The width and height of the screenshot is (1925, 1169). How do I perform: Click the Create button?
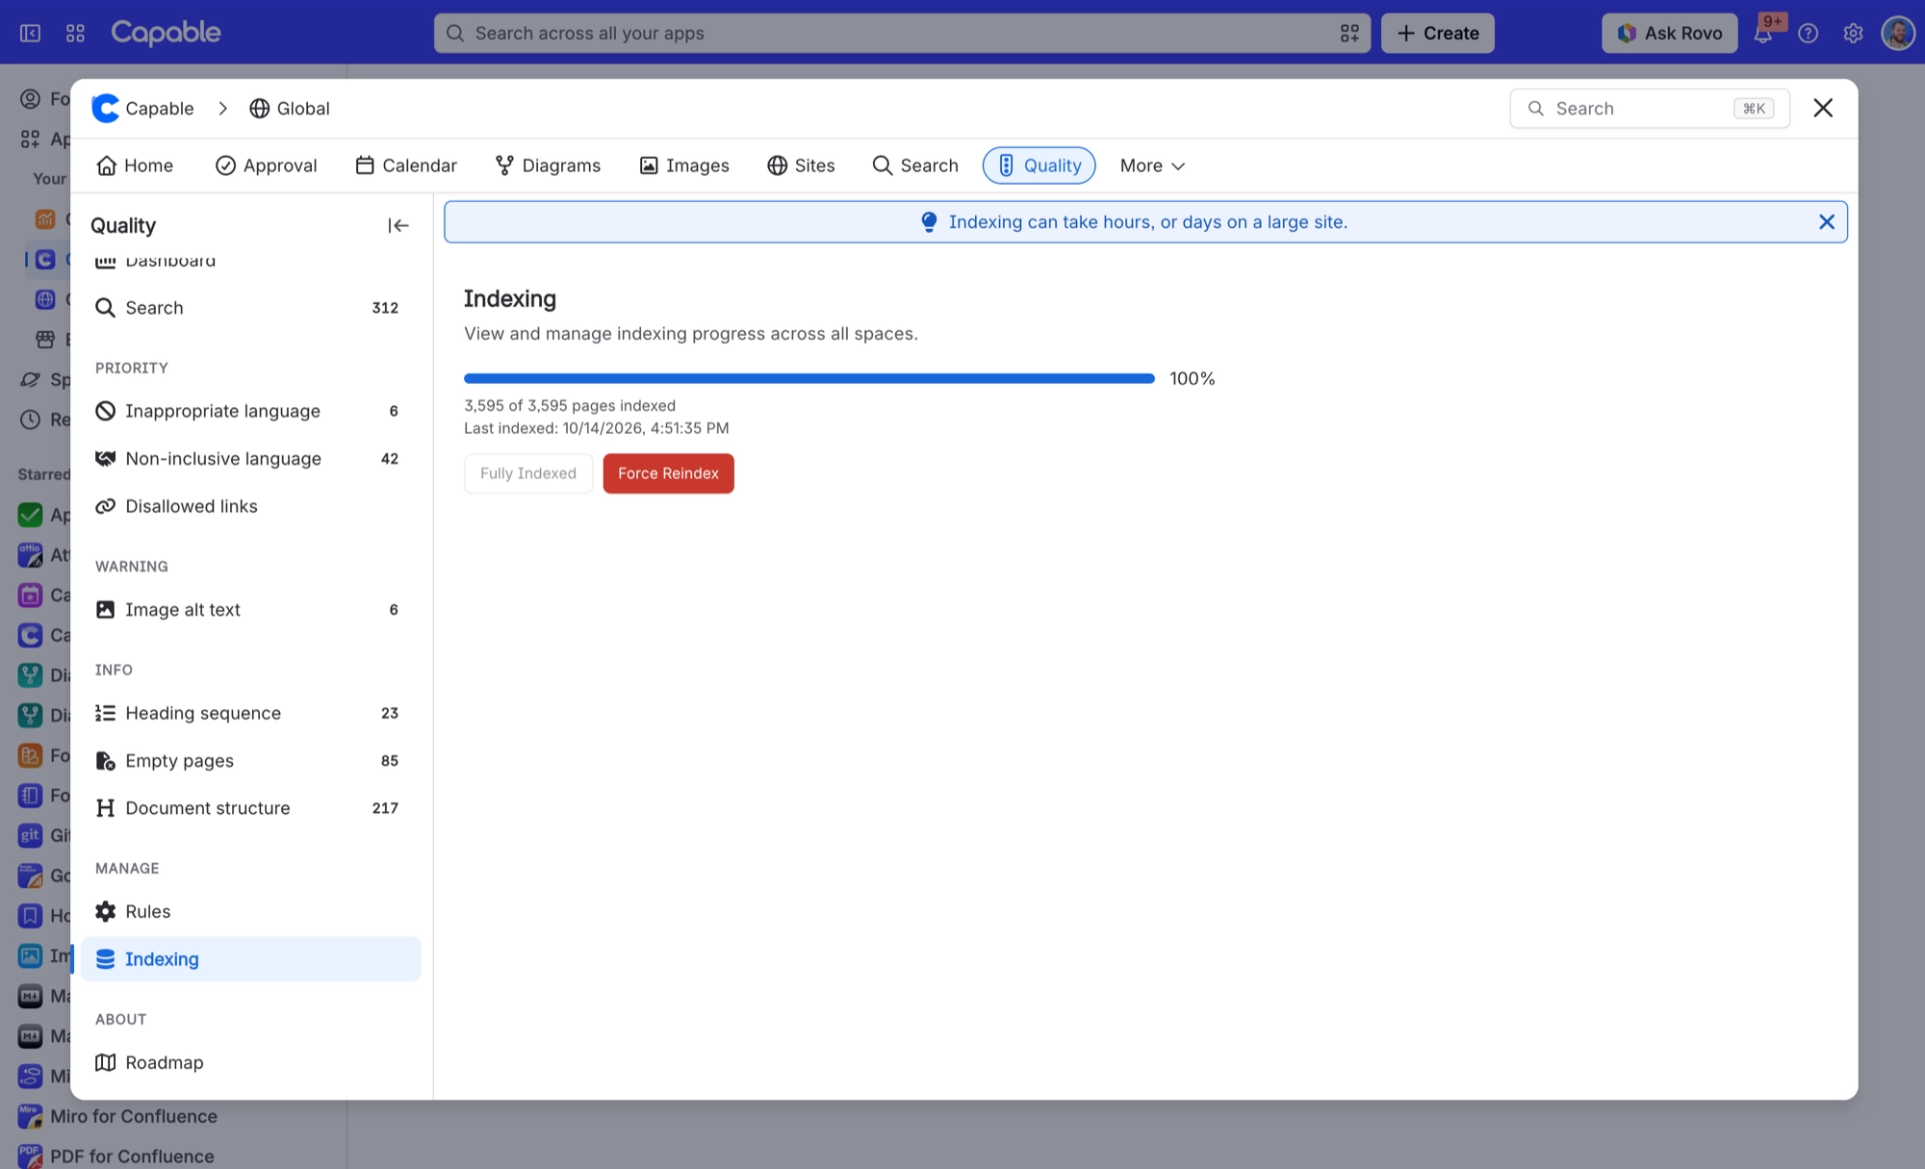pyautogui.click(x=1437, y=33)
